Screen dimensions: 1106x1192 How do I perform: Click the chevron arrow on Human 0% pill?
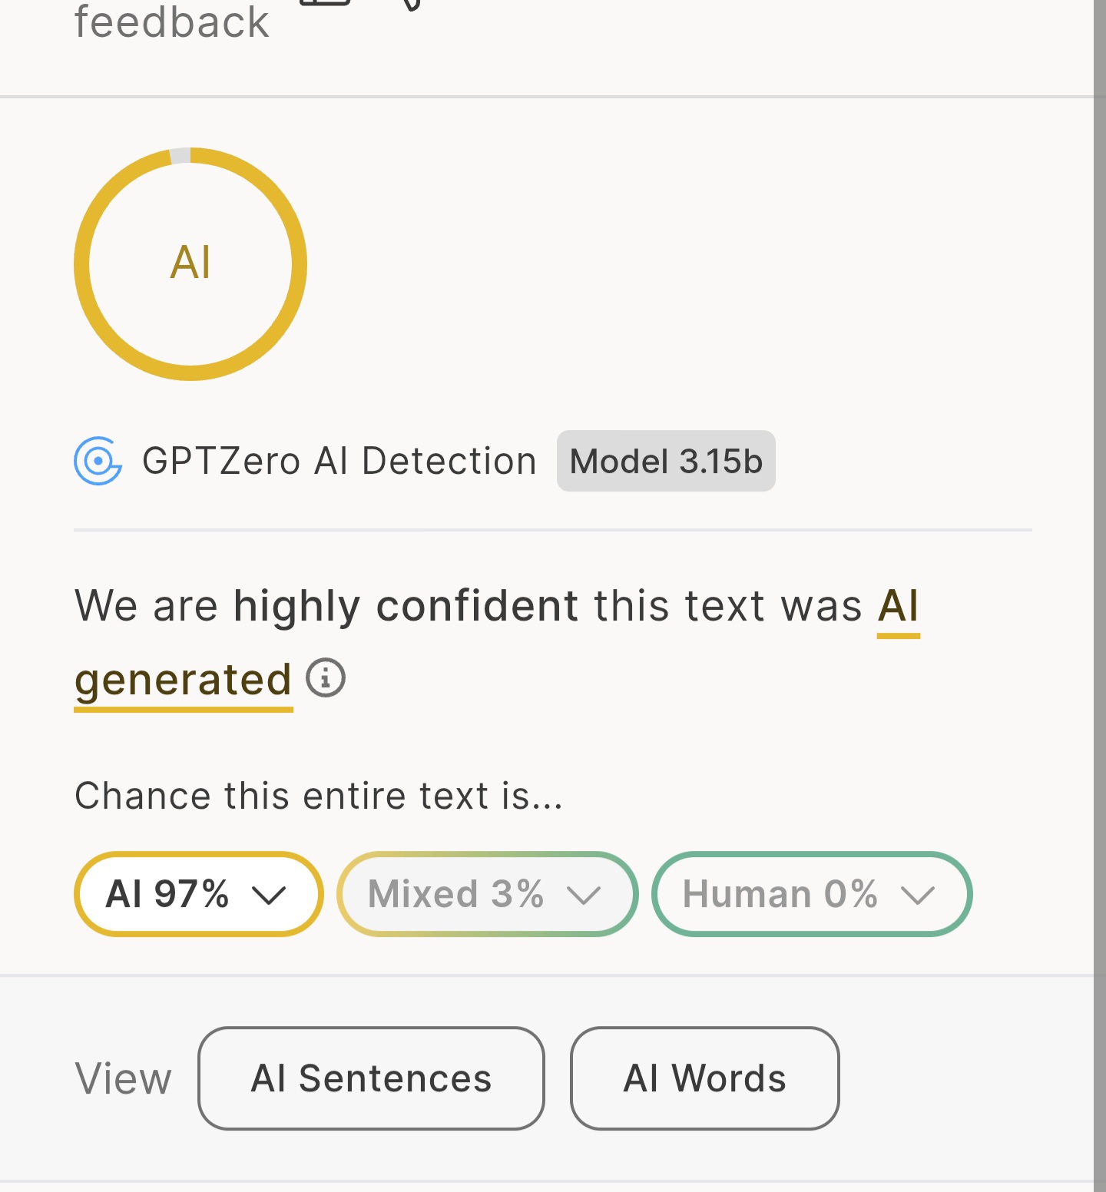(x=918, y=895)
